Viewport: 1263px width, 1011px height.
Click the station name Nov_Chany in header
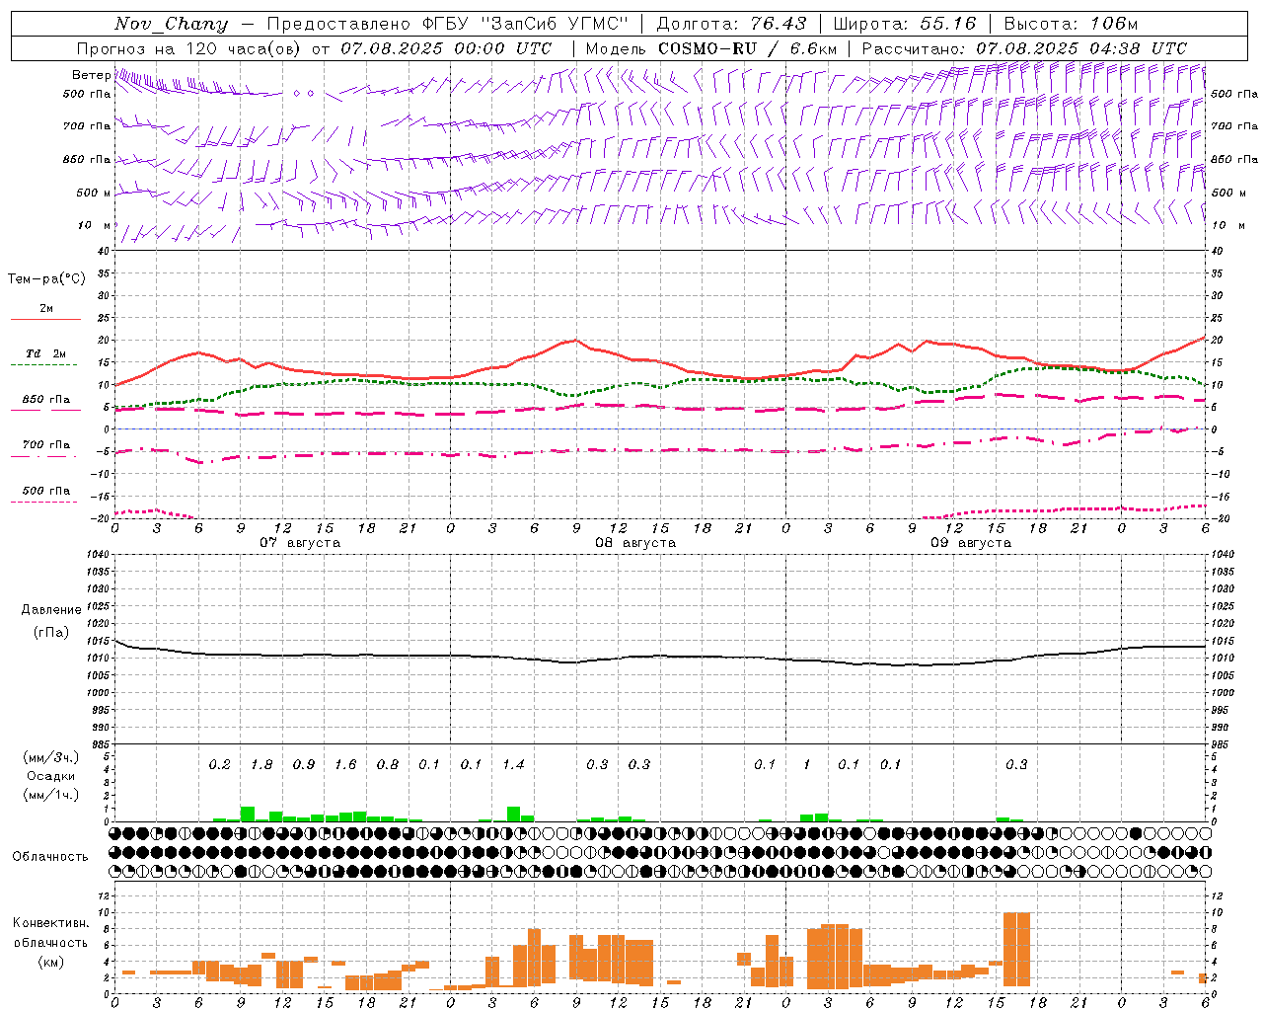click(171, 24)
